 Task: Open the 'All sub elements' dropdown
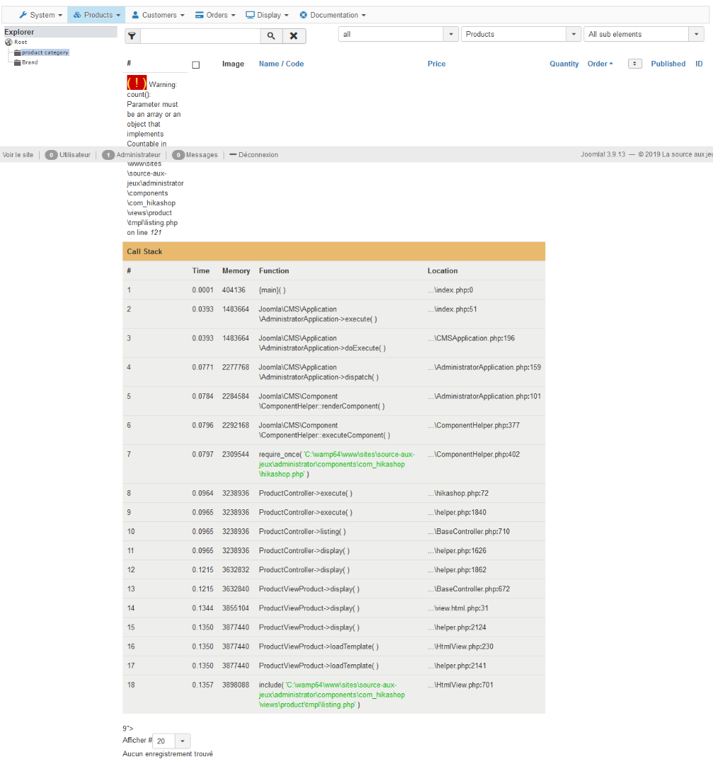pos(644,34)
